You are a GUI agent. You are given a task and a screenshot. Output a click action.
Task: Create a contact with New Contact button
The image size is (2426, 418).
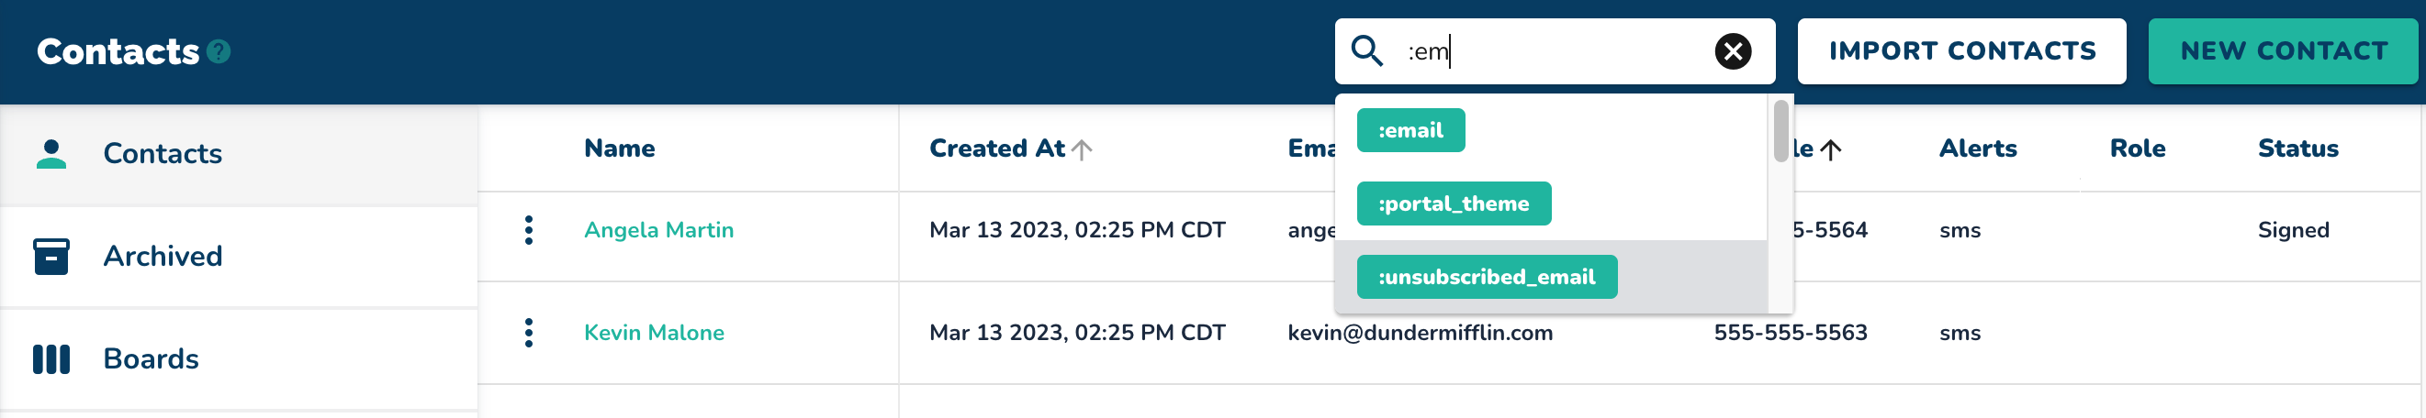[x=2283, y=50]
